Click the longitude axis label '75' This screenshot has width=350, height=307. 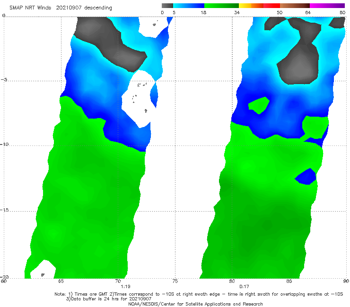(175, 281)
